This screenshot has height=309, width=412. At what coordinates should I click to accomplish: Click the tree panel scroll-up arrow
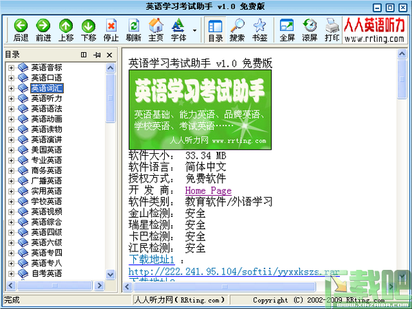point(111,68)
